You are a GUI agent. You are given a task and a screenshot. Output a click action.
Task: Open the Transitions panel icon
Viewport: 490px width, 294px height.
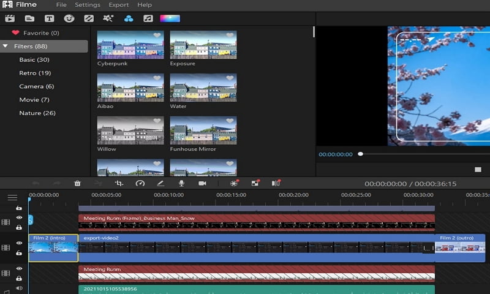[89, 19]
